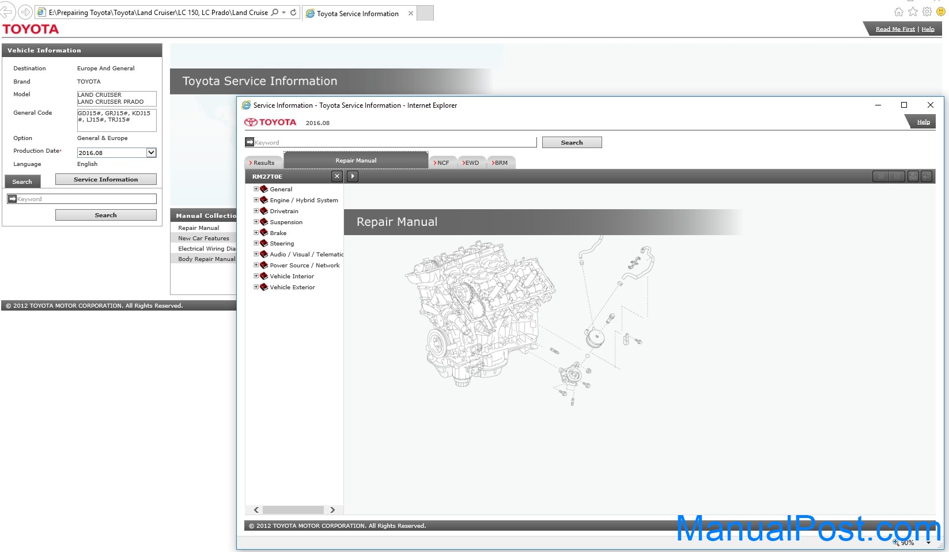Expand the Steering tree node

click(x=256, y=243)
